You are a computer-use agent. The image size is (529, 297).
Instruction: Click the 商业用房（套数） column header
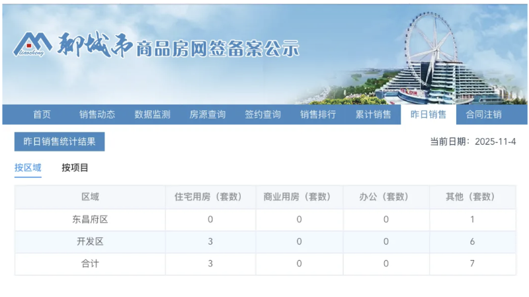point(299,196)
